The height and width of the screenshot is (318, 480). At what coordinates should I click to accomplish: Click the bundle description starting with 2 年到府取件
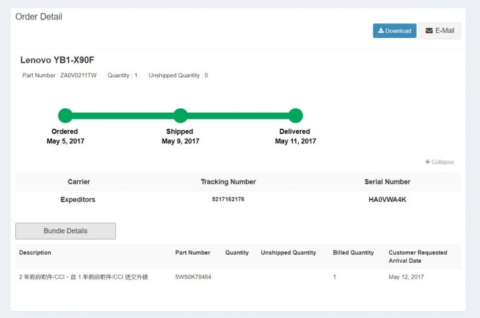pyautogui.click(x=83, y=277)
